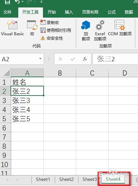Expand the Name Box dropdown arrow
This screenshot has height=186, width=138.
(40, 59)
